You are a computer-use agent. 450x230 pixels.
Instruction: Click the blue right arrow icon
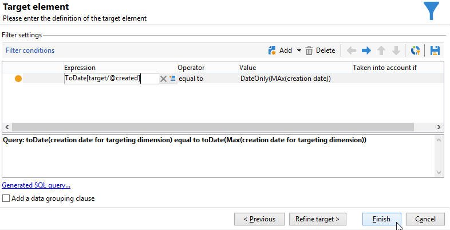(x=366, y=50)
